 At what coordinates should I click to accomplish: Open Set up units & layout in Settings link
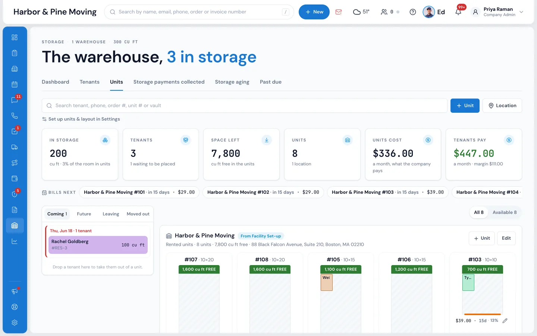click(x=81, y=119)
